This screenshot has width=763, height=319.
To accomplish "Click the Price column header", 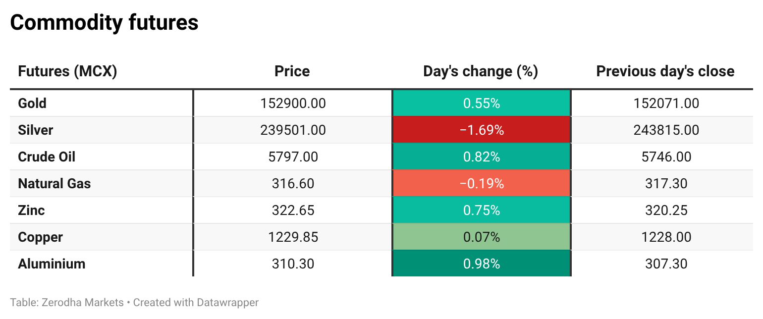I will click(x=292, y=71).
